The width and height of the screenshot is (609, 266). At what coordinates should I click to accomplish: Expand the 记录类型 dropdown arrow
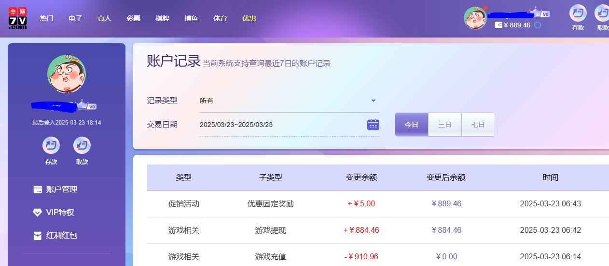pos(373,101)
